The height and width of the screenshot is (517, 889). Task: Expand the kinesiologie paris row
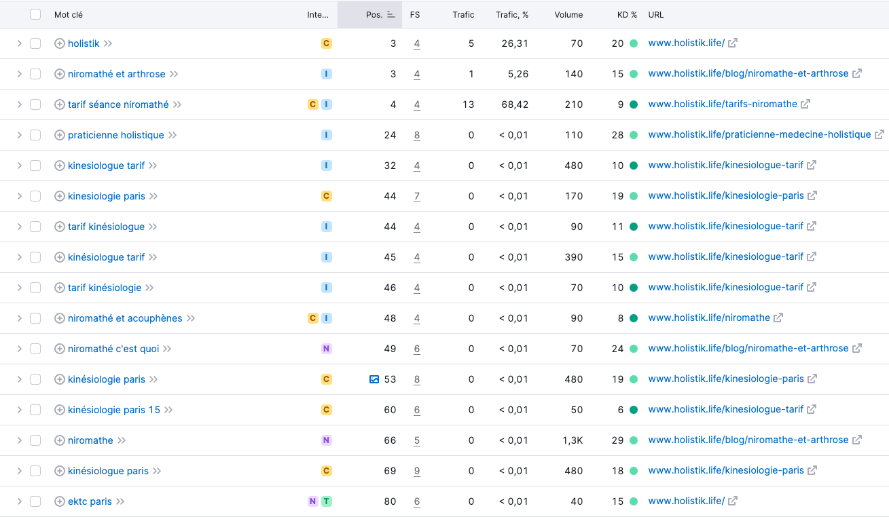[19, 196]
